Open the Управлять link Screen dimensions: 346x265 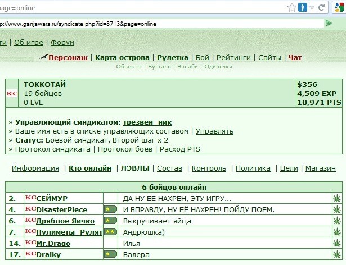(214, 131)
